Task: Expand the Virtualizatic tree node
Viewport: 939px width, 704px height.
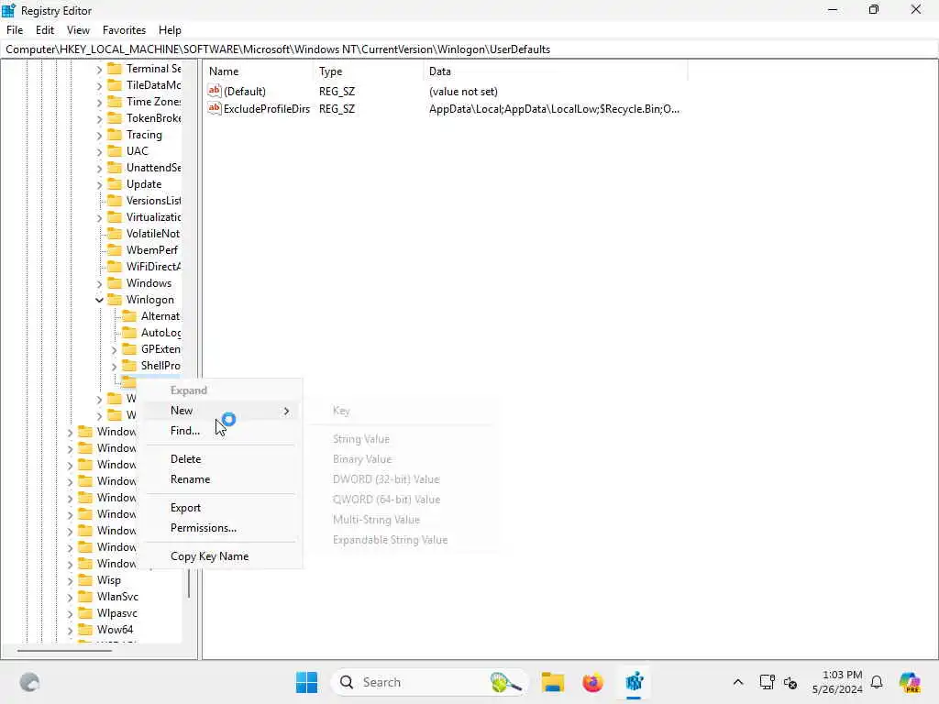Action: (99, 218)
